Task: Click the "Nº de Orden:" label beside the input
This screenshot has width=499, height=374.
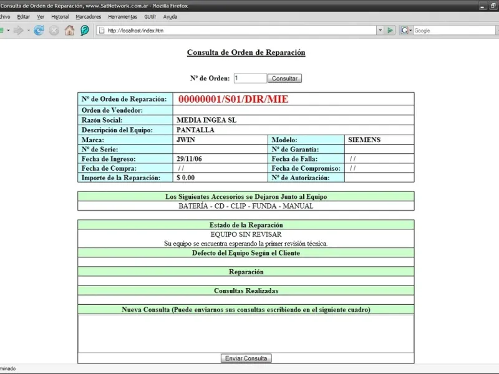Action: click(210, 79)
